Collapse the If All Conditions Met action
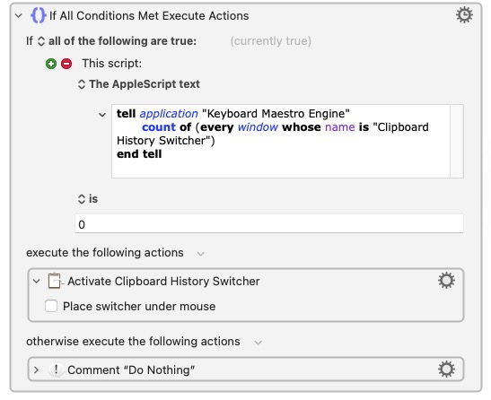Viewport: 491px width, 400px height. click(x=19, y=15)
